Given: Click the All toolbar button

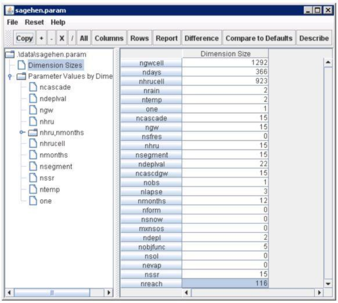Looking at the screenshot, I should pyautogui.click(x=84, y=38).
